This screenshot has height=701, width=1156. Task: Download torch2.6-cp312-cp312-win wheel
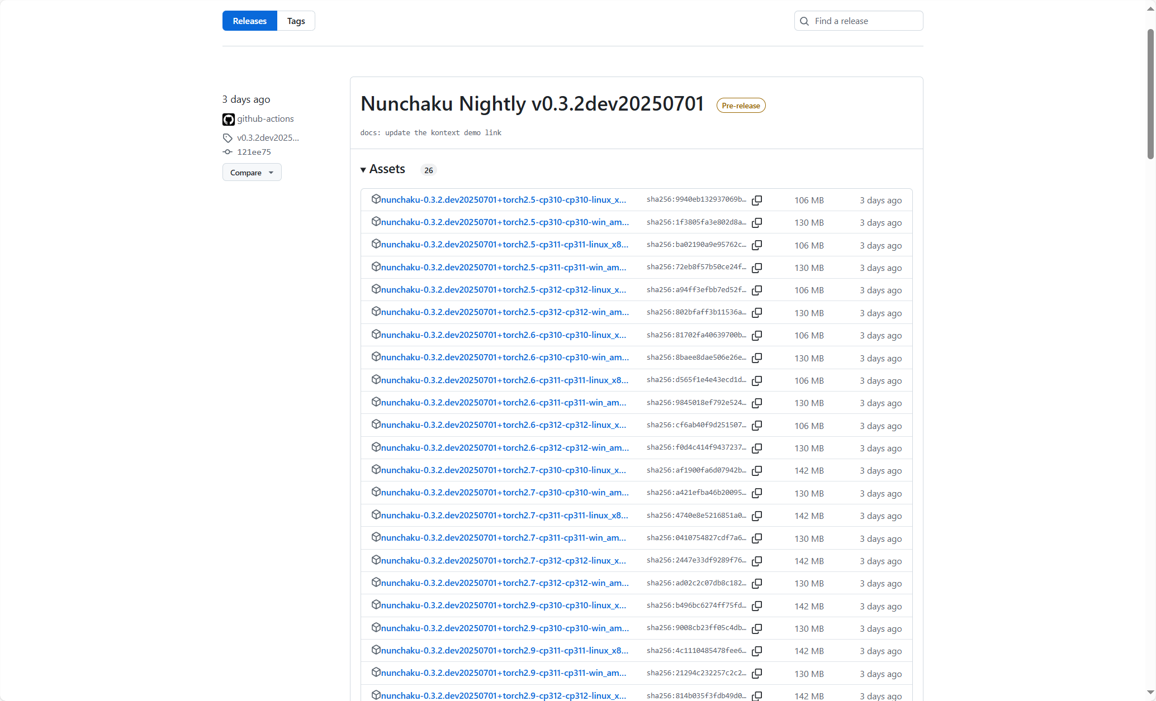pyautogui.click(x=504, y=448)
